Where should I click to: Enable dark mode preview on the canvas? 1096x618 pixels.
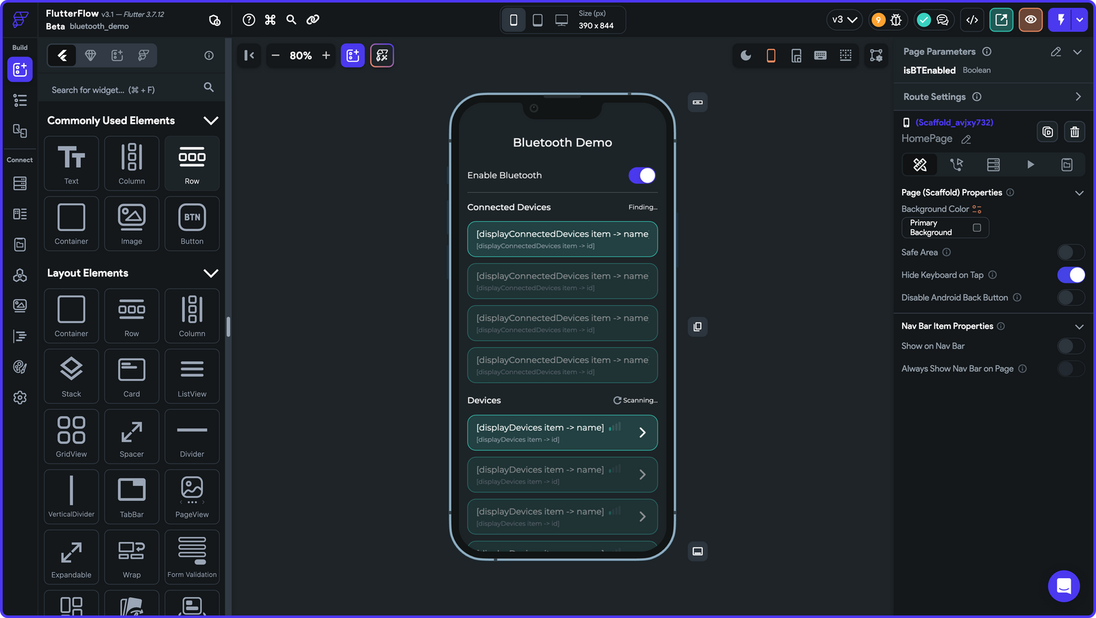point(745,55)
